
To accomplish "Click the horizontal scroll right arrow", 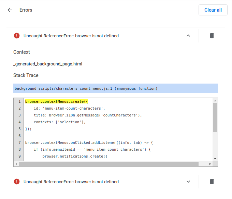I will [210, 164].
